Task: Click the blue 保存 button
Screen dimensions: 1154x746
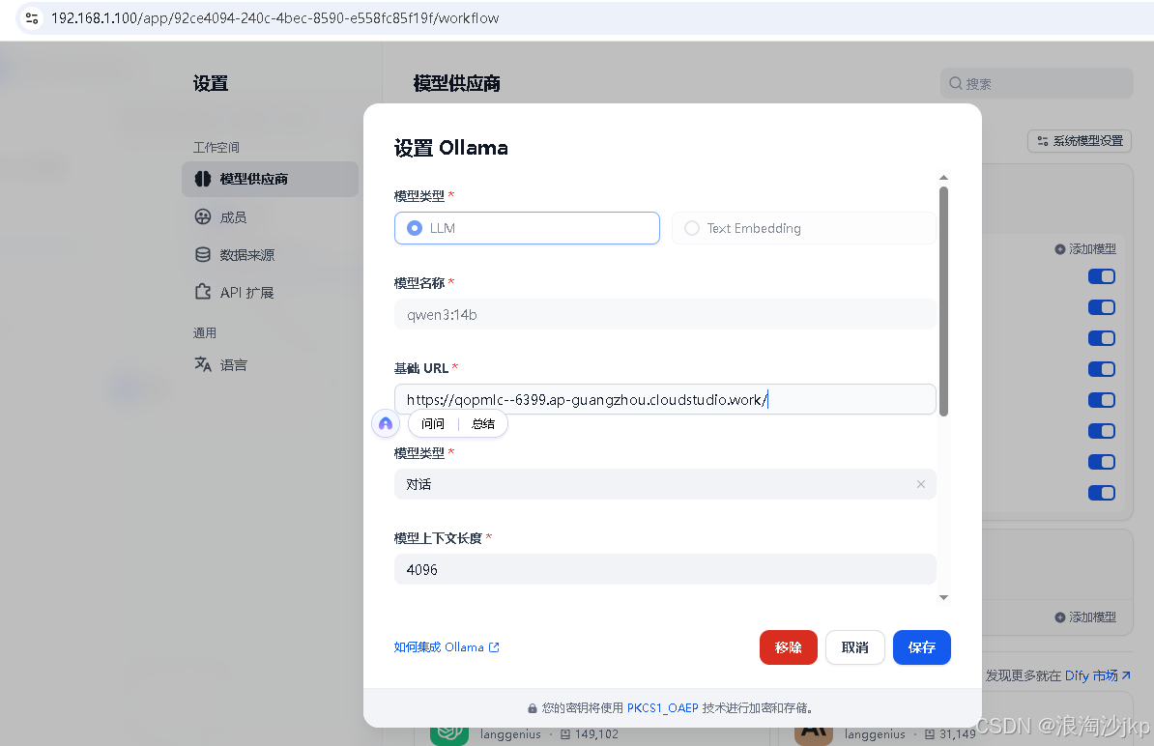Action: tap(922, 647)
